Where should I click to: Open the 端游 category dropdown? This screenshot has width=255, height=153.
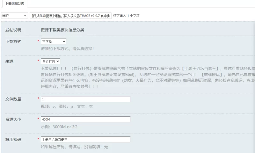(14, 16)
